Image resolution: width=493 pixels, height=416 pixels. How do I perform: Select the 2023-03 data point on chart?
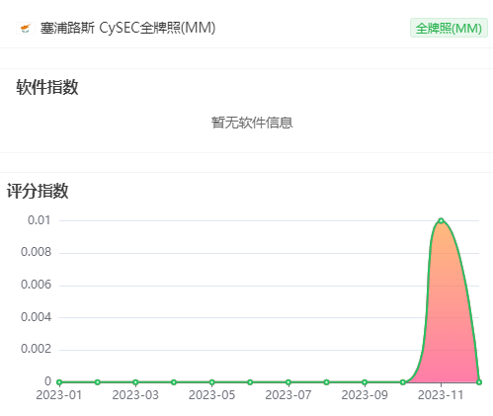coord(135,382)
